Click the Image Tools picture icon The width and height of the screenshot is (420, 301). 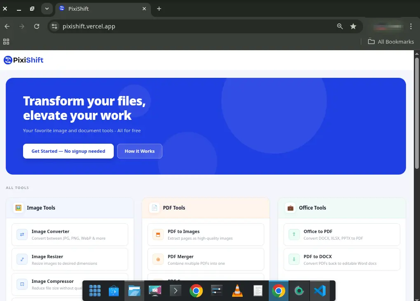click(x=19, y=208)
